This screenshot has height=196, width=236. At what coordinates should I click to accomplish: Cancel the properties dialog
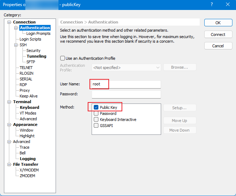click(x=218, y=46)
